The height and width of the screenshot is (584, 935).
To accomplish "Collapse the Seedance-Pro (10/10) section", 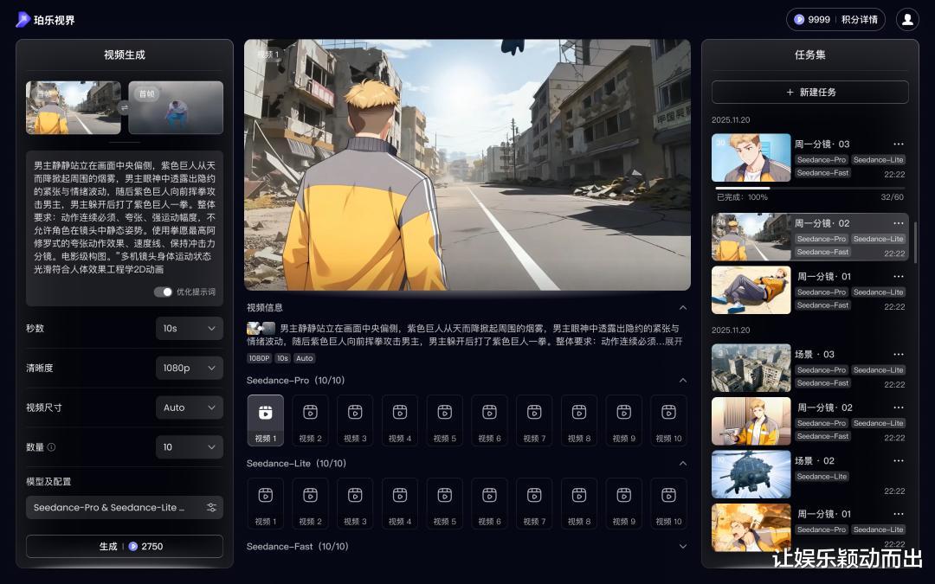I will (683, 380).
